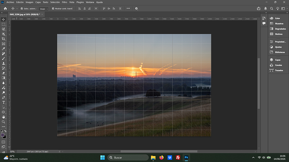Select the Move tool in the toolbar
The image size is (289, 162).
pos(3,20)
